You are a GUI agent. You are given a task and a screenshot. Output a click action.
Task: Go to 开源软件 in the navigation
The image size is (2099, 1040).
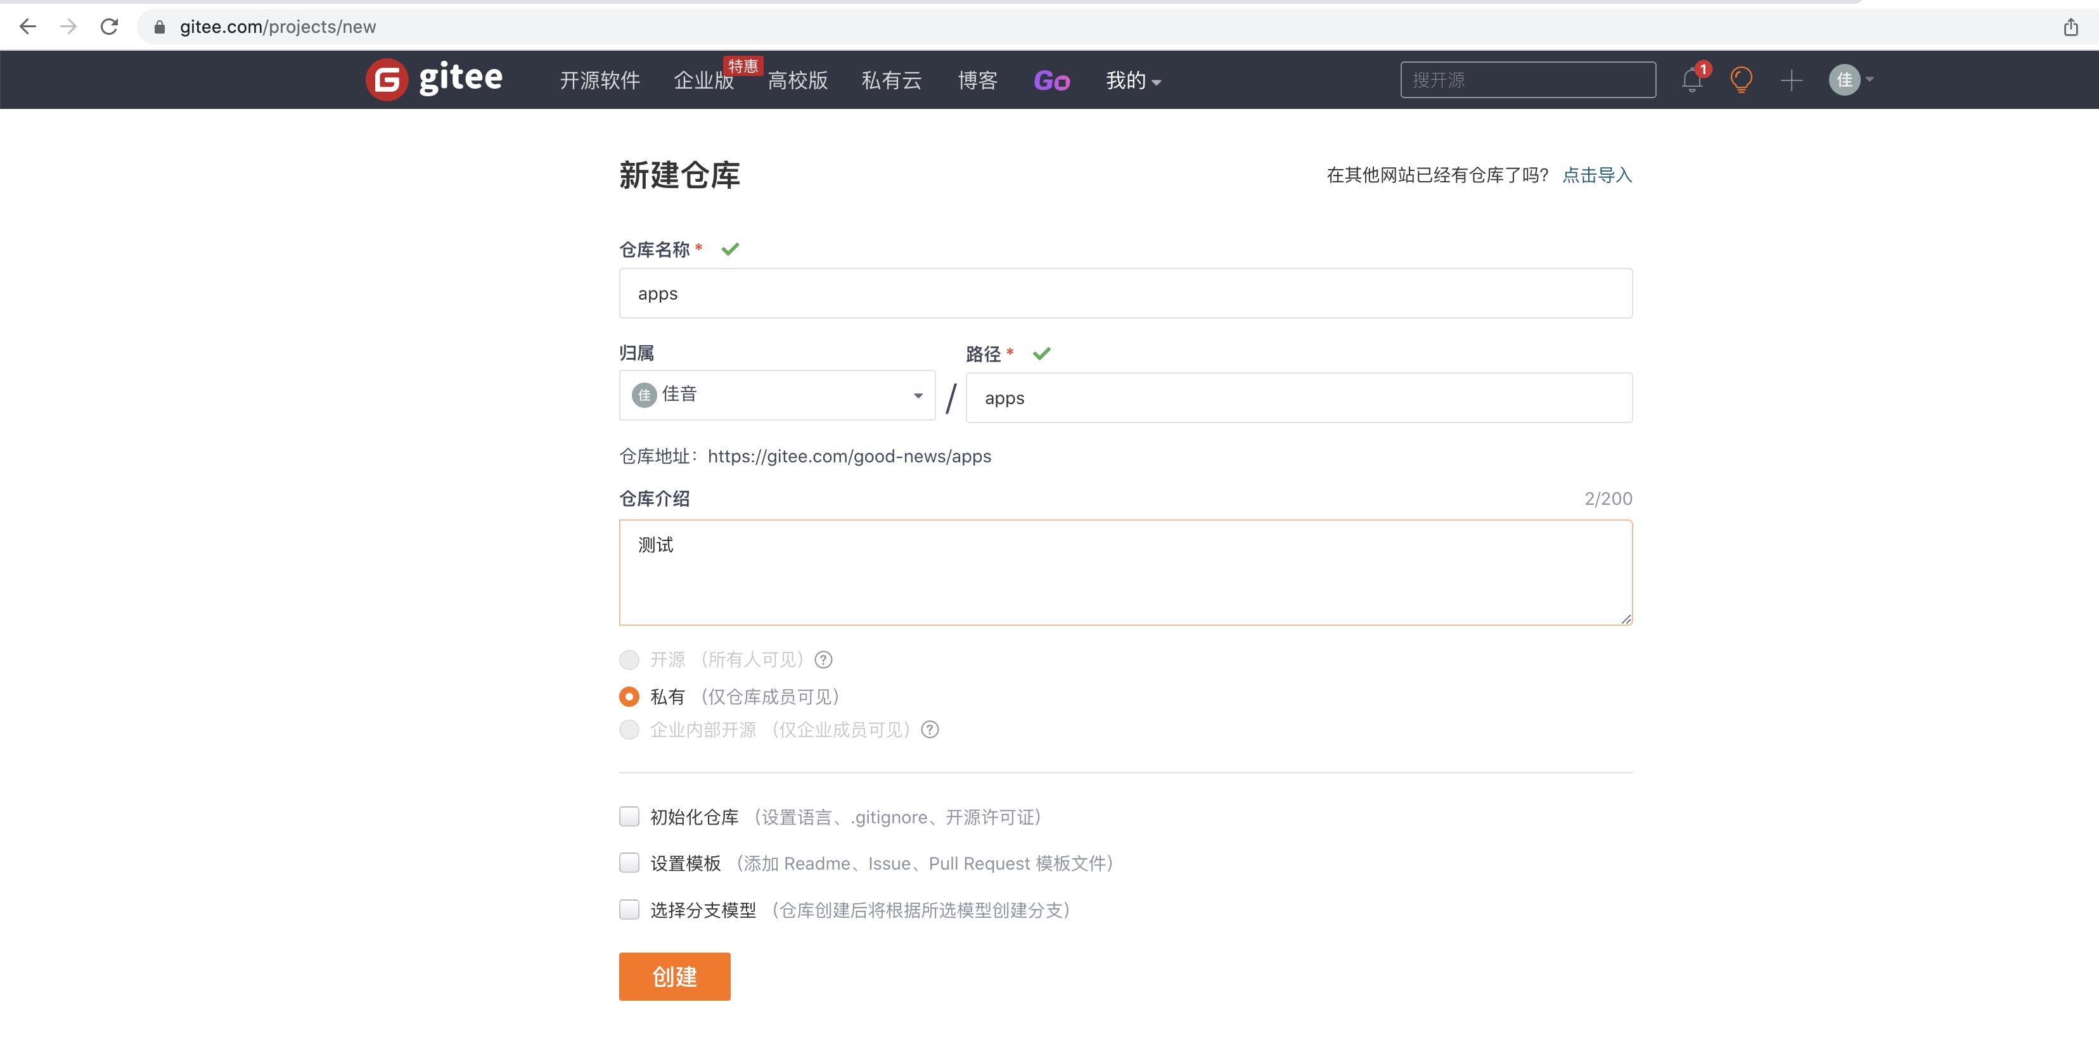(600, 80)
